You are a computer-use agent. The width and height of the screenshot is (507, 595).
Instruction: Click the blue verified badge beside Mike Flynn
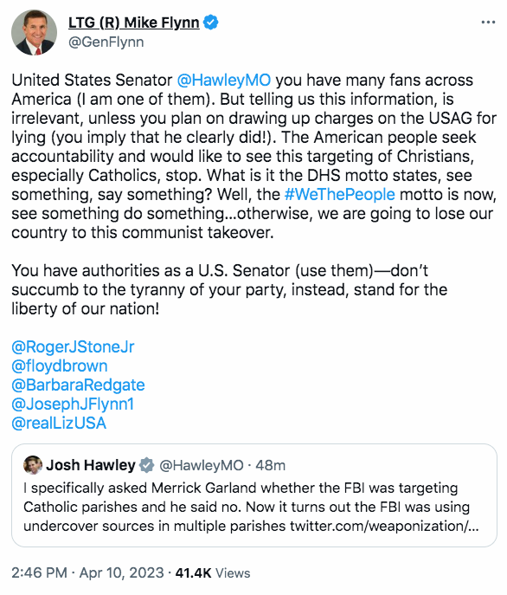210,23
